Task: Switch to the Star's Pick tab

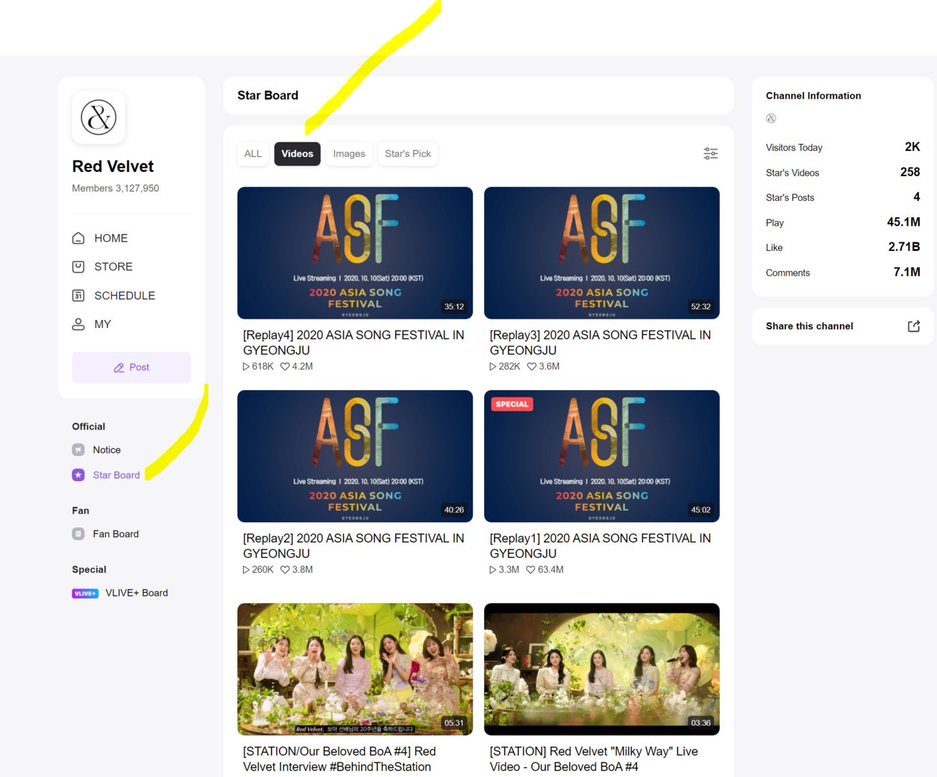Action: (408, 154)
